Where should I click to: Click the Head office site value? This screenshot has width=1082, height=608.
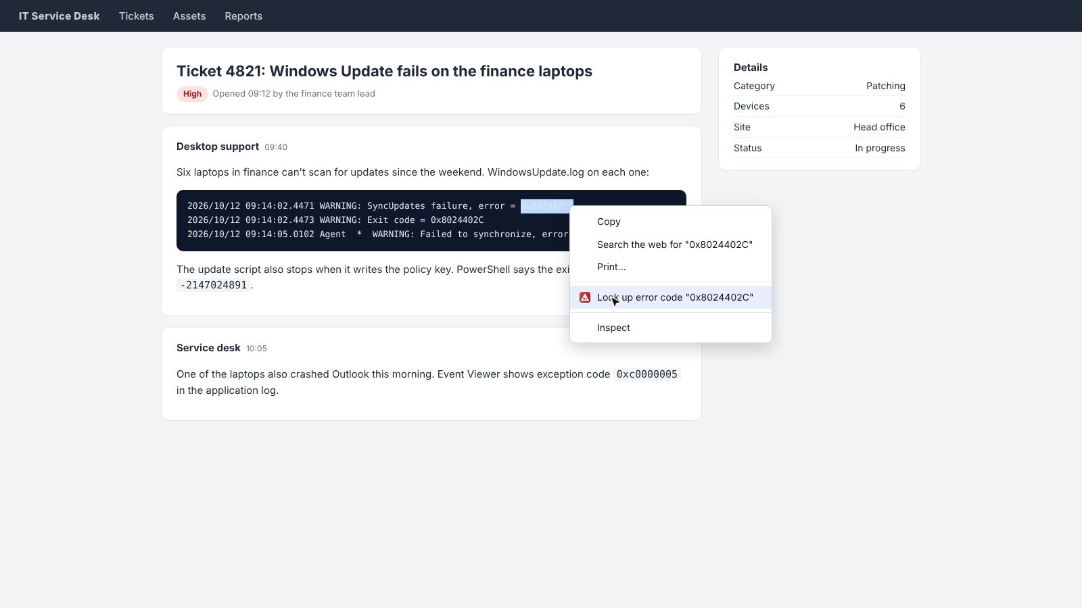point(879,127)
